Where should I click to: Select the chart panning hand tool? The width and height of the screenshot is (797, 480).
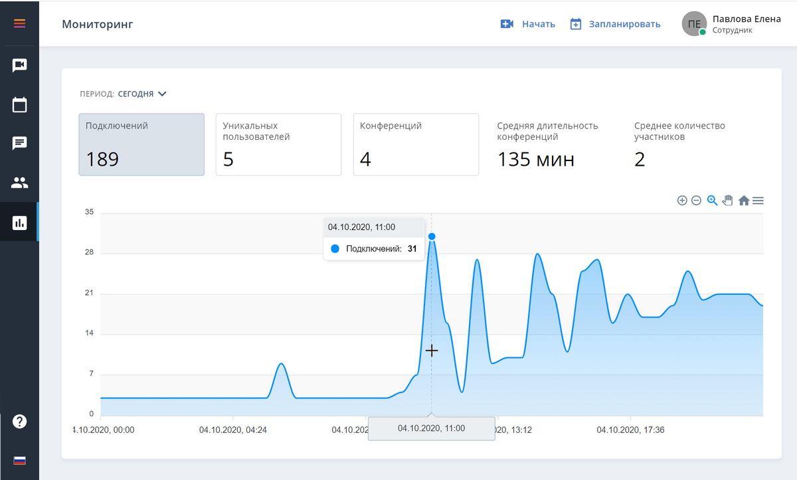tap(727, 200)
